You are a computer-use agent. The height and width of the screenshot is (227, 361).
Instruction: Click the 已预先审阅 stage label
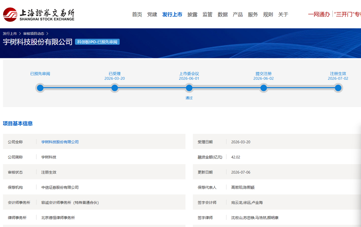(x=40, y=74)
